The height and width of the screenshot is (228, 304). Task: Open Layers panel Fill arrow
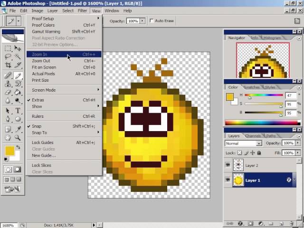298,153
